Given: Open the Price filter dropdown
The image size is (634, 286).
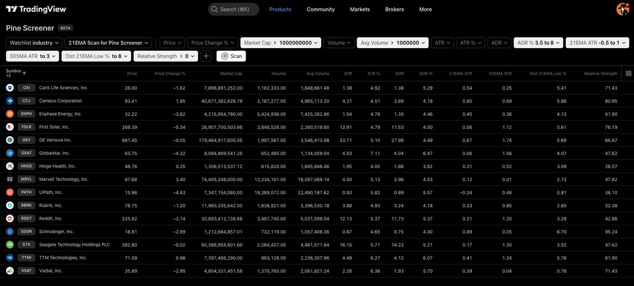Looking at the screenshot, I should [172, 43].
